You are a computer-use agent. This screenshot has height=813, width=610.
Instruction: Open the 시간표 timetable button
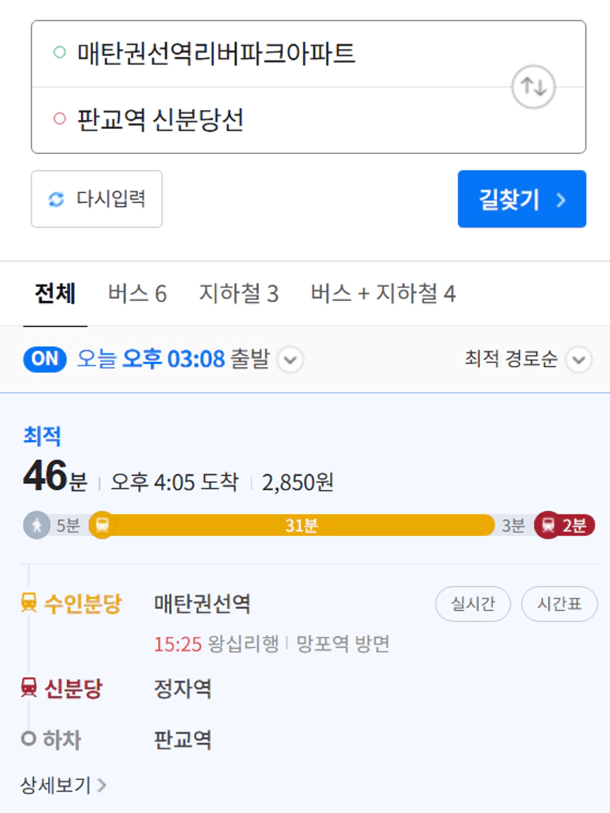(559, 604)
